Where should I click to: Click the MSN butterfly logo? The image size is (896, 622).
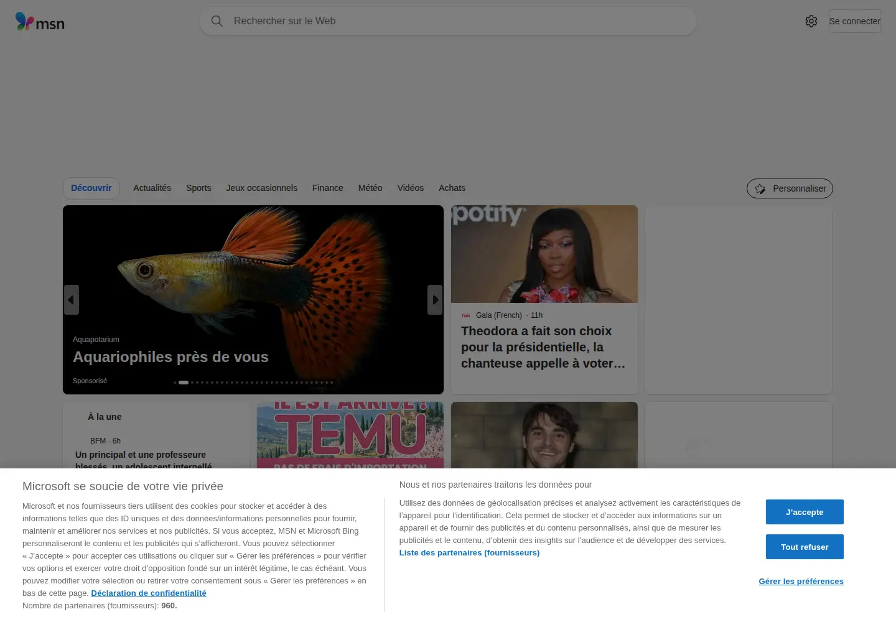40,22
